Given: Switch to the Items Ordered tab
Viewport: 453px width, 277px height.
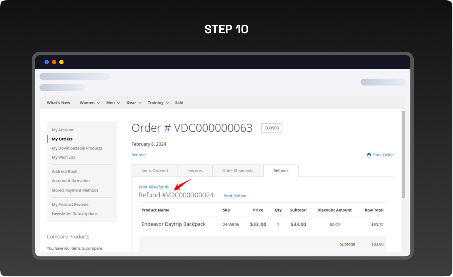Looking at the screenshot, I should [154, 171].
